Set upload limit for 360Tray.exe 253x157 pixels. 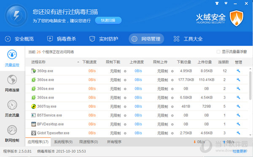(x=172, y=107)
